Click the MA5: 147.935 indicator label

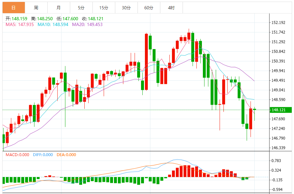[x=20, y=24]
